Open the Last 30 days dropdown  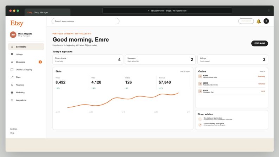coord(185,71)
